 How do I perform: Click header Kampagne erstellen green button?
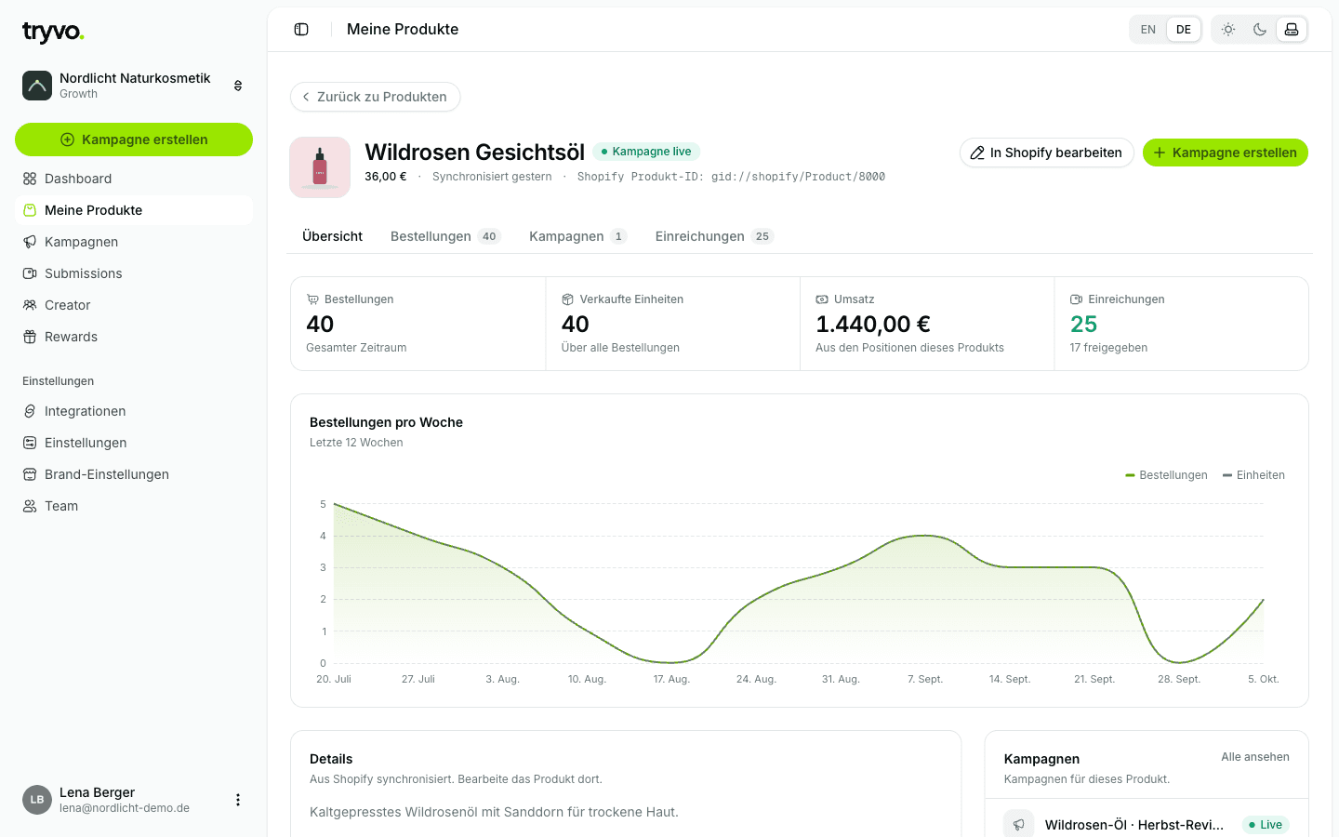click(1226, 153)
